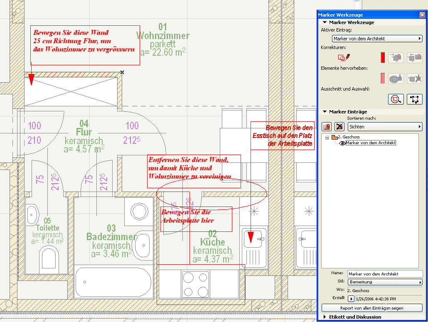Open the Sortieren nach Sichten dropdown

coord(385,127)
